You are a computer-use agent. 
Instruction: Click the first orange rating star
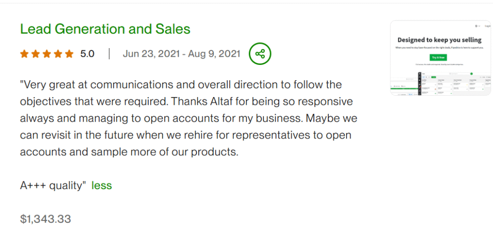24,54
